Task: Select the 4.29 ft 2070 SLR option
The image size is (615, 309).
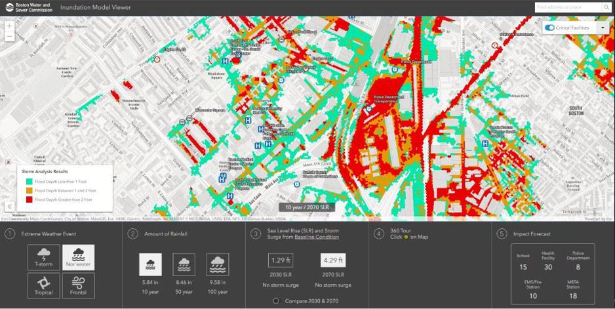Action: [333, 260]
